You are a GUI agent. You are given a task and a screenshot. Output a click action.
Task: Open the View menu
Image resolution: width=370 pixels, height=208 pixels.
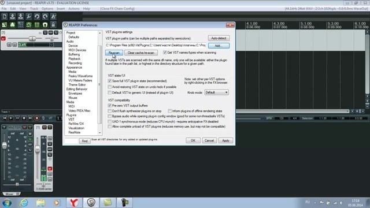point(23,9)
